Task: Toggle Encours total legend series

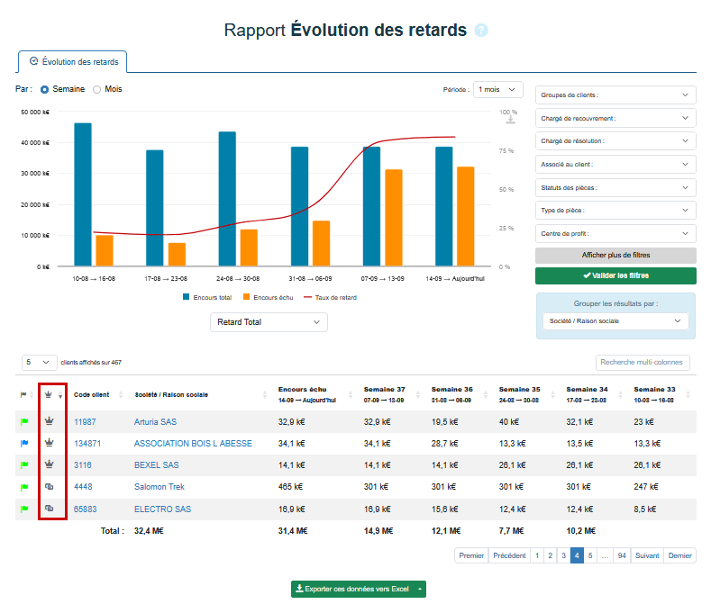Action: 207,297
